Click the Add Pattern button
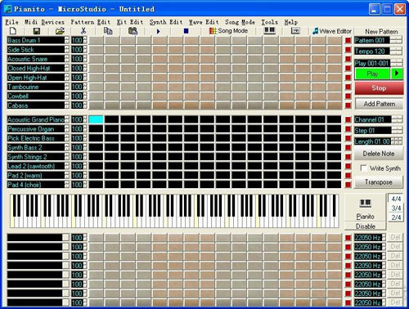Viewport: 409px width, 309px height. [379, 104]
